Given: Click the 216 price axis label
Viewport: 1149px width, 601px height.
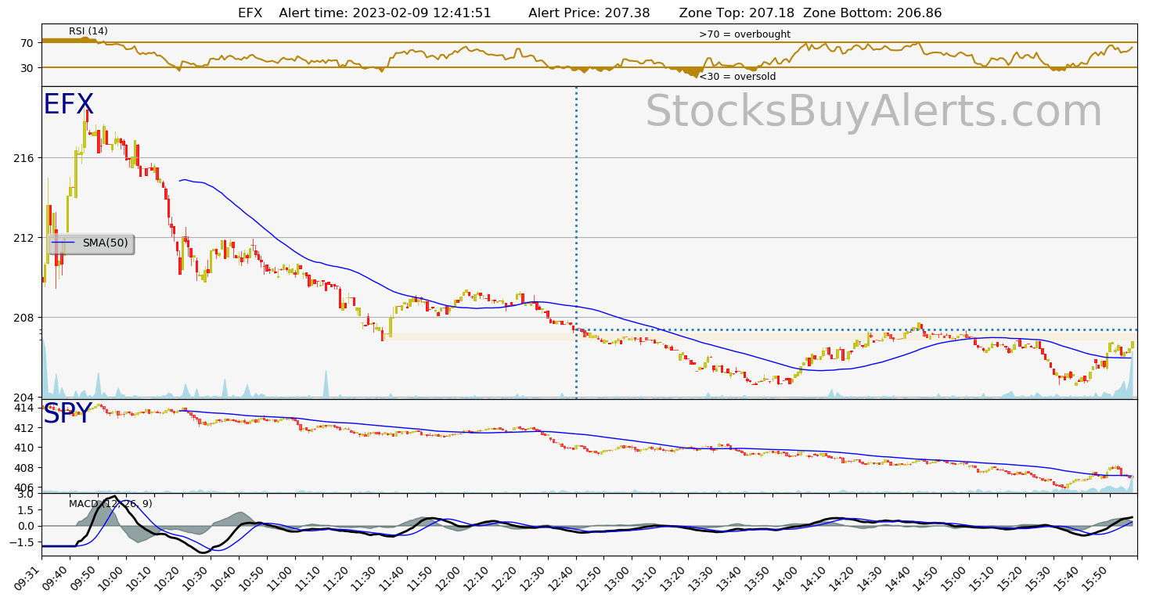Looking at the screenshot, I should [24, 158].
